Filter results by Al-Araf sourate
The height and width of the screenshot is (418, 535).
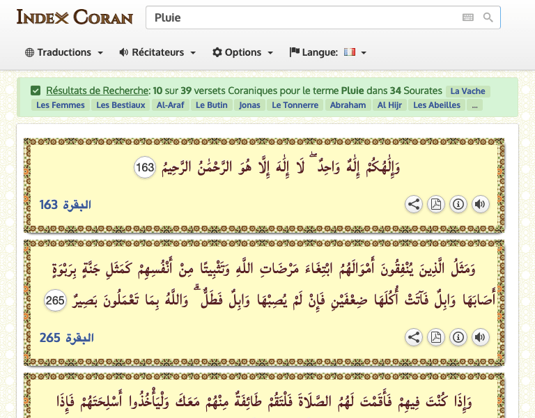(171, 105)
